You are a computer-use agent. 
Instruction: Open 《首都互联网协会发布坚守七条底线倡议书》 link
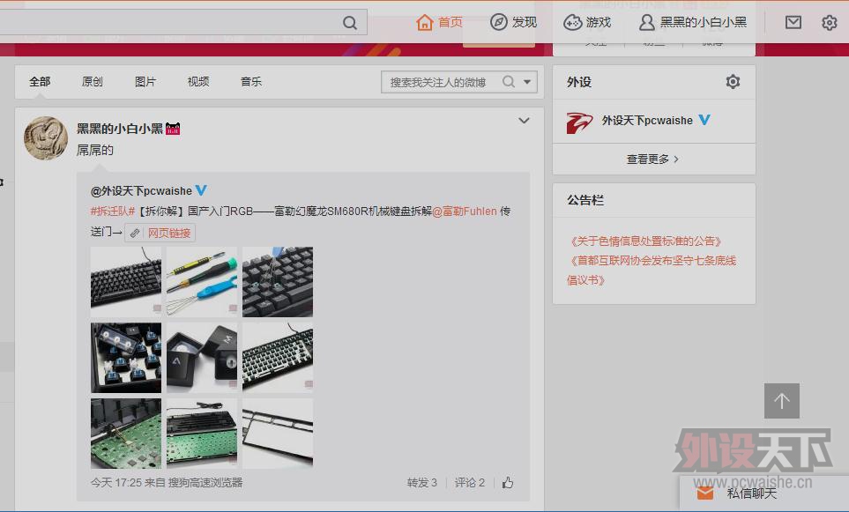coord(652,270)
